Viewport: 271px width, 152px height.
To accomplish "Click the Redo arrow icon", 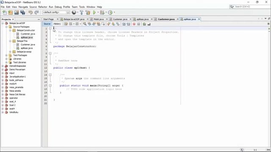I will pos(36,12).
